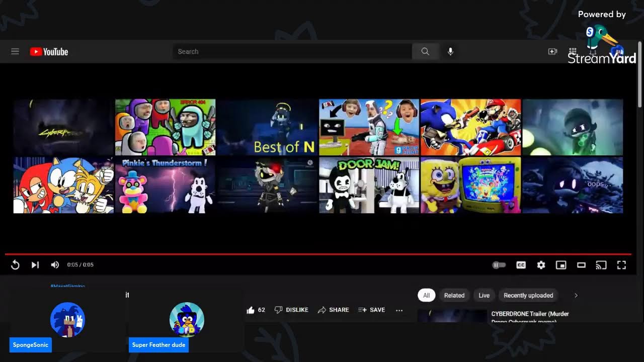Open the YouTube apps grid icon
The height and width of the screenshot is (362, 644).
point(573,51)
